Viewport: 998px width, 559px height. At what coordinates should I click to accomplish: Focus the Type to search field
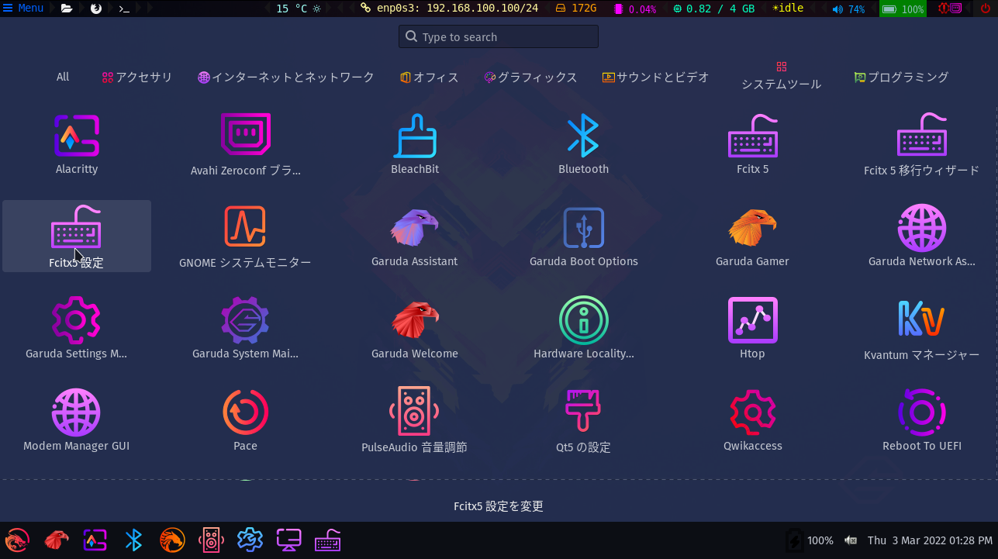(499, 36)
